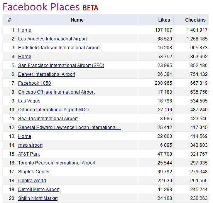
Task: Open the CentralWorld place link
Action: (x=32, y=181)
